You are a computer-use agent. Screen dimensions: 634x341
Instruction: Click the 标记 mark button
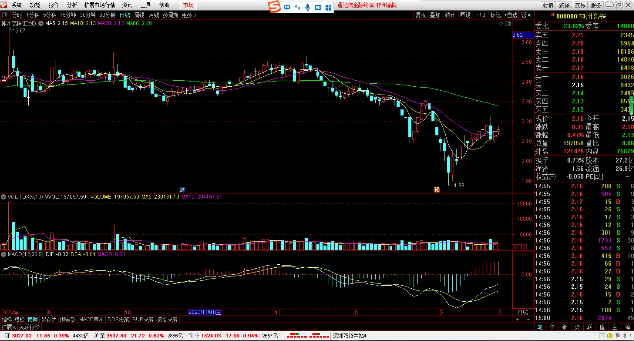pos(495,15)
